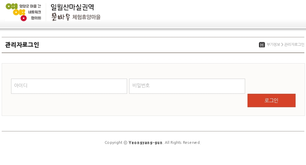The width and height of the screenshot is (306, 165).
Task: Focus the 아이디 input field
Action: click(69, 86)
